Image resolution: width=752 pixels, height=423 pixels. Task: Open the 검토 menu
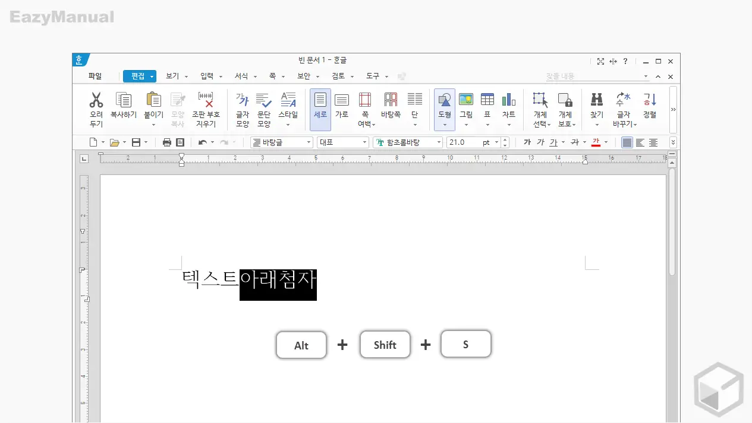coord(338,76)
